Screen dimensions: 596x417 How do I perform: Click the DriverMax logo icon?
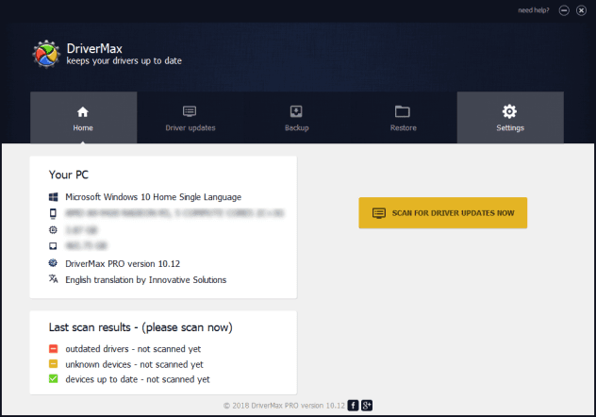tap(46, 55)
